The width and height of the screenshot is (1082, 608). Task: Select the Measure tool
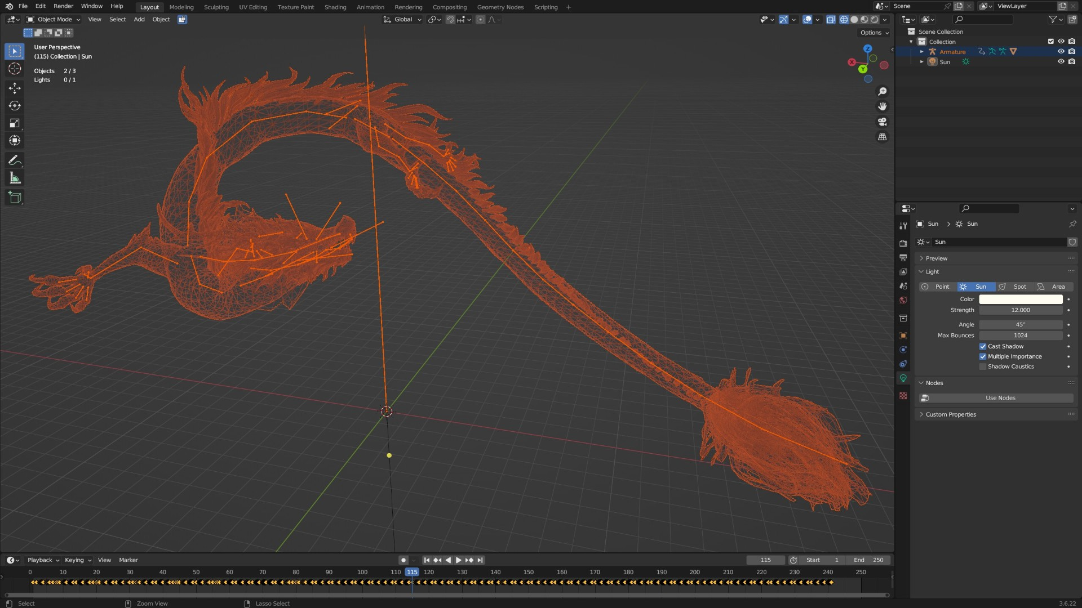coord(15,178)
